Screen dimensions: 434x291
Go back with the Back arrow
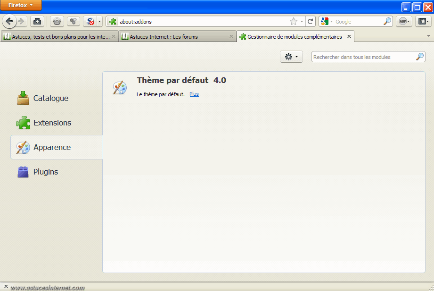tap(9, 21)
